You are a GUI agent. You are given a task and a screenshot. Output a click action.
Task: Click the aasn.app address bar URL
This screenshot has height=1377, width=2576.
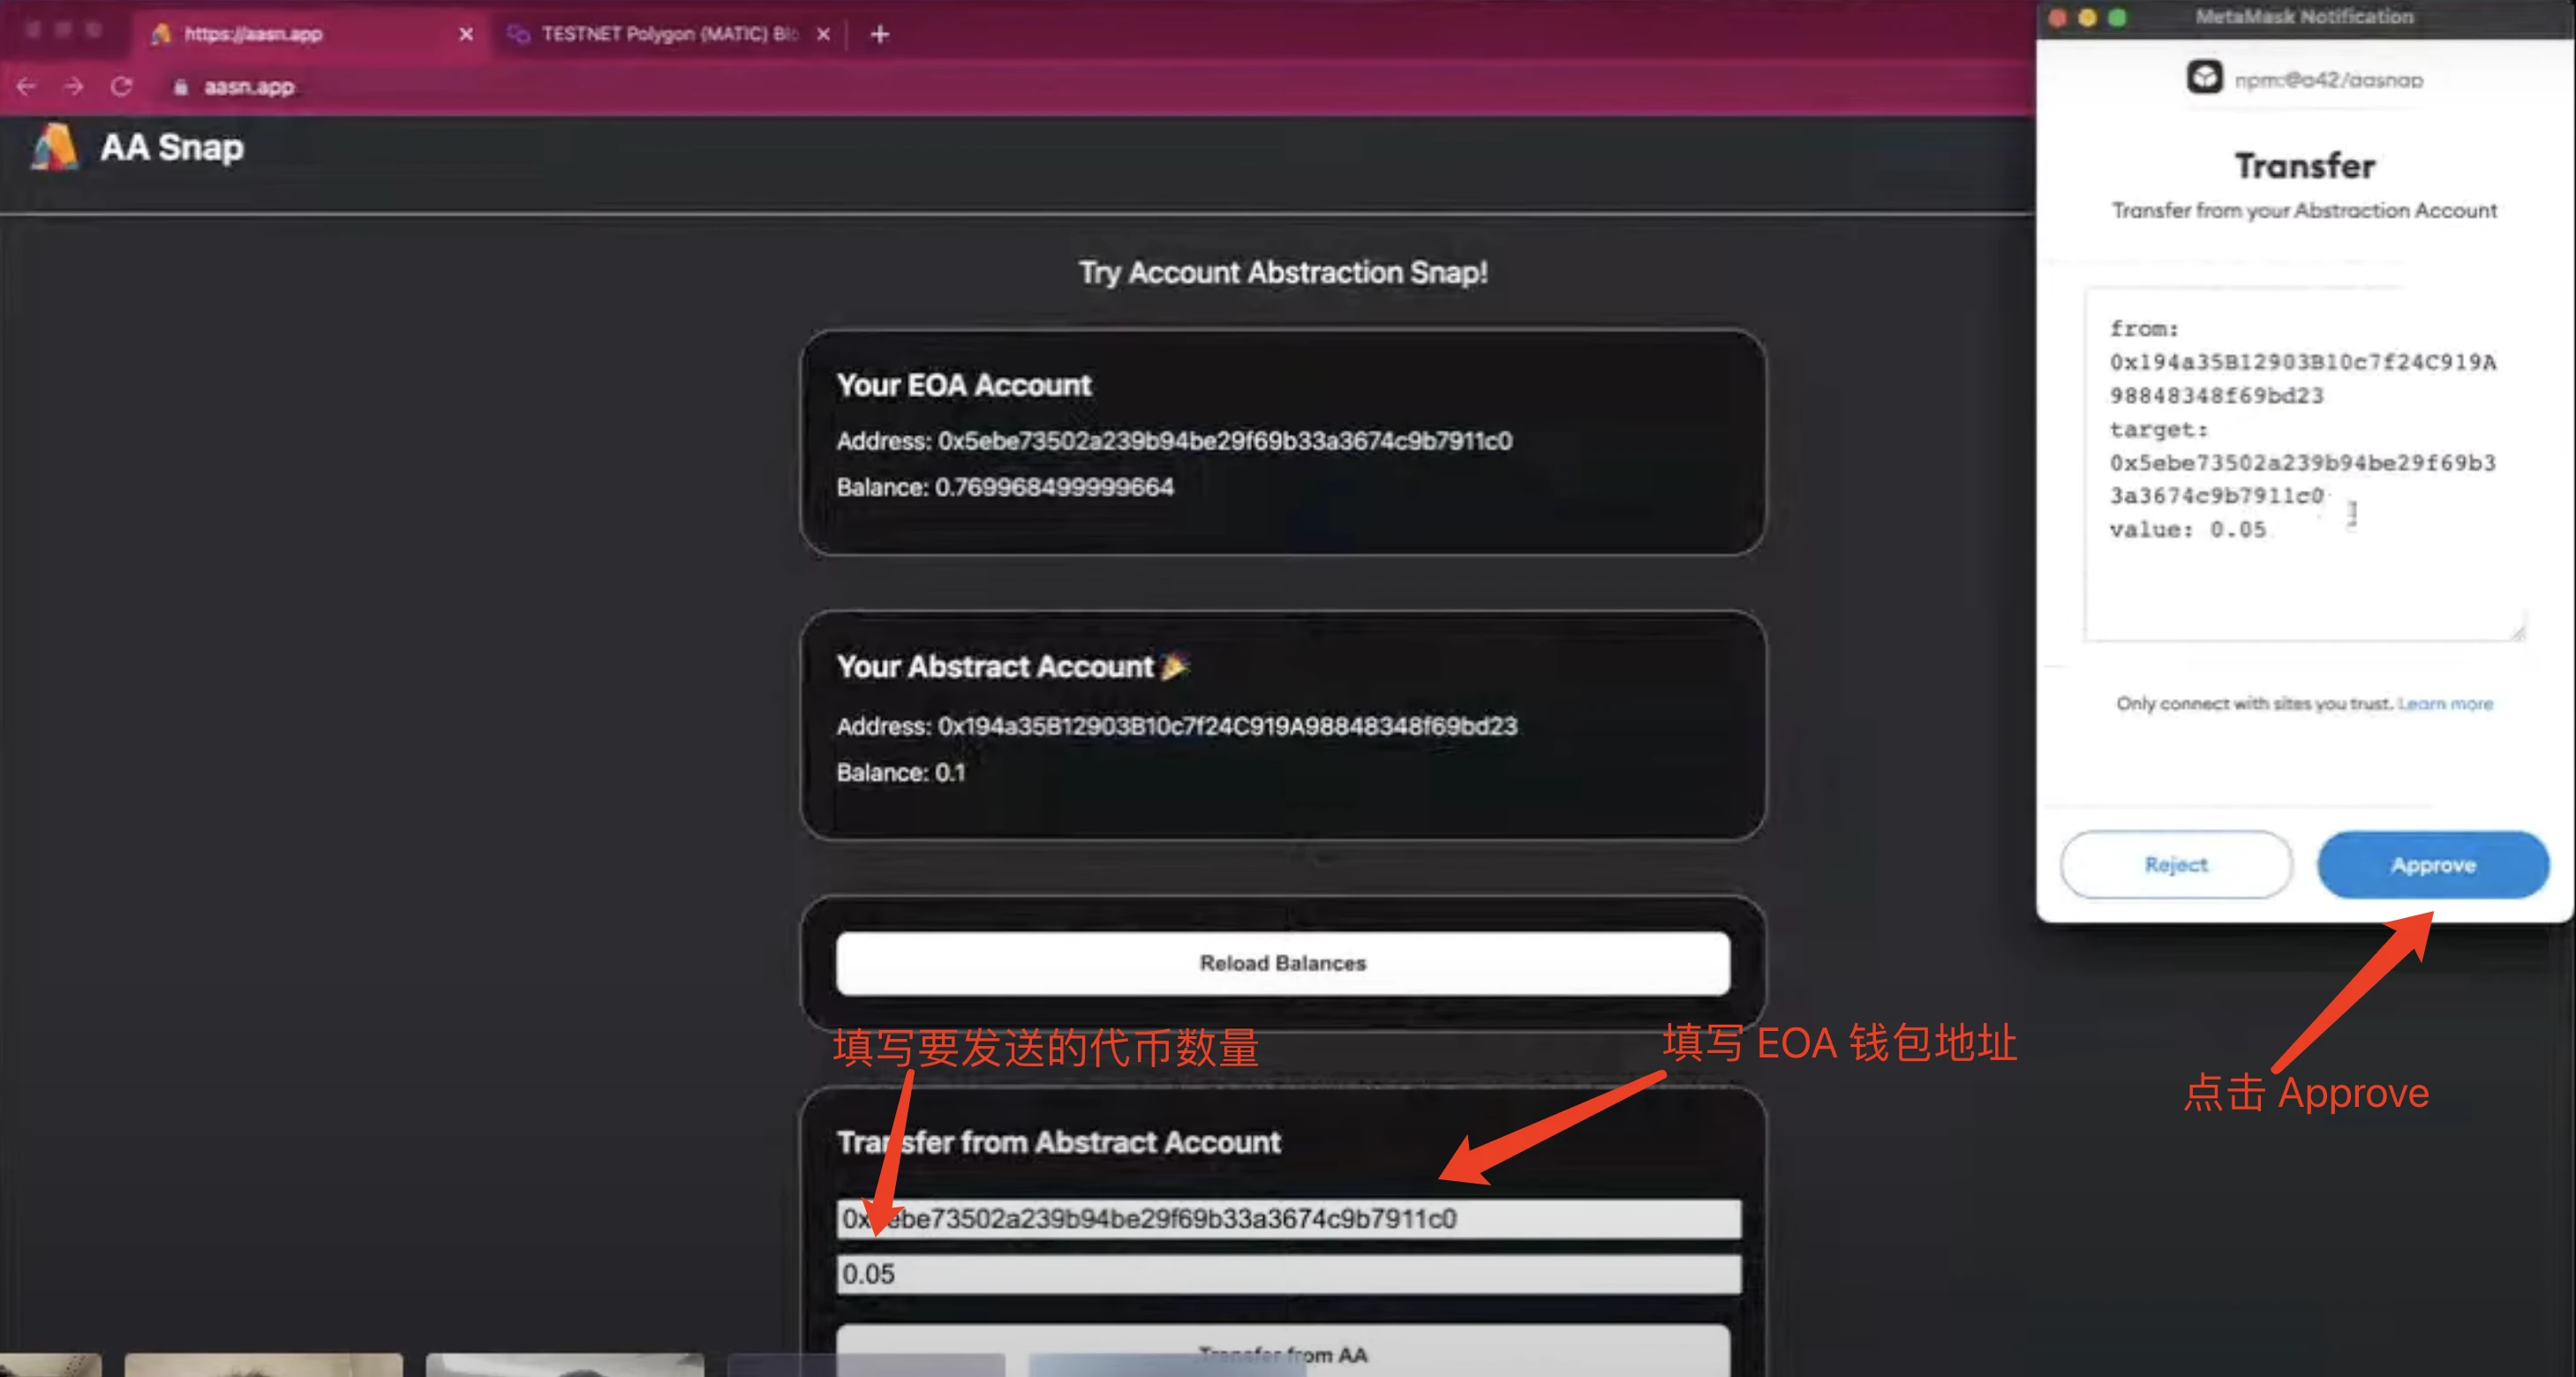coord(249,88)
